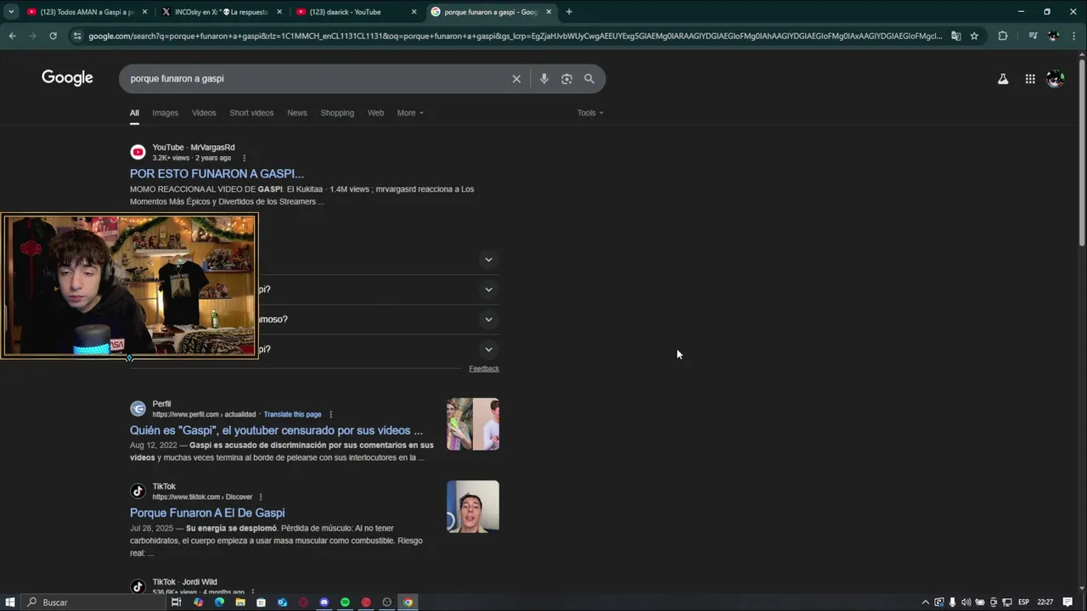Open the translate page icon in address bar
1087x611 pixels.
[x=955, y=36]
